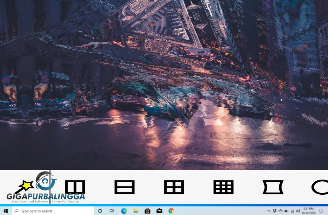Screen dimensions: 328x215
Task: Open the Microsoft Store app
Action: (x=147, y=211)
